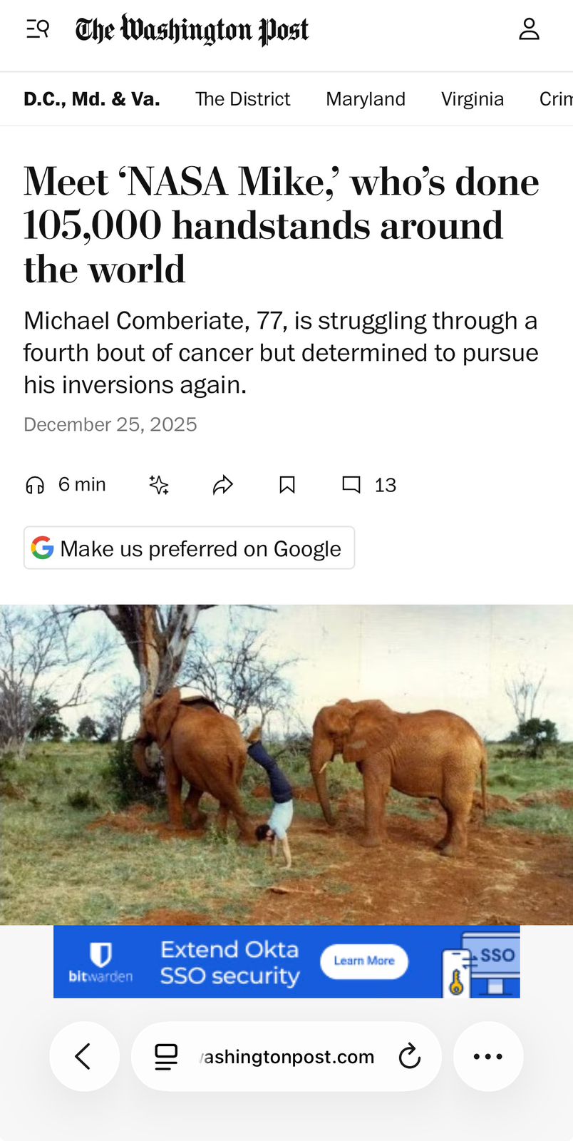Open the AI summary sparkle icon
This screenshot has height=1141, width=573.
(159, 486)
